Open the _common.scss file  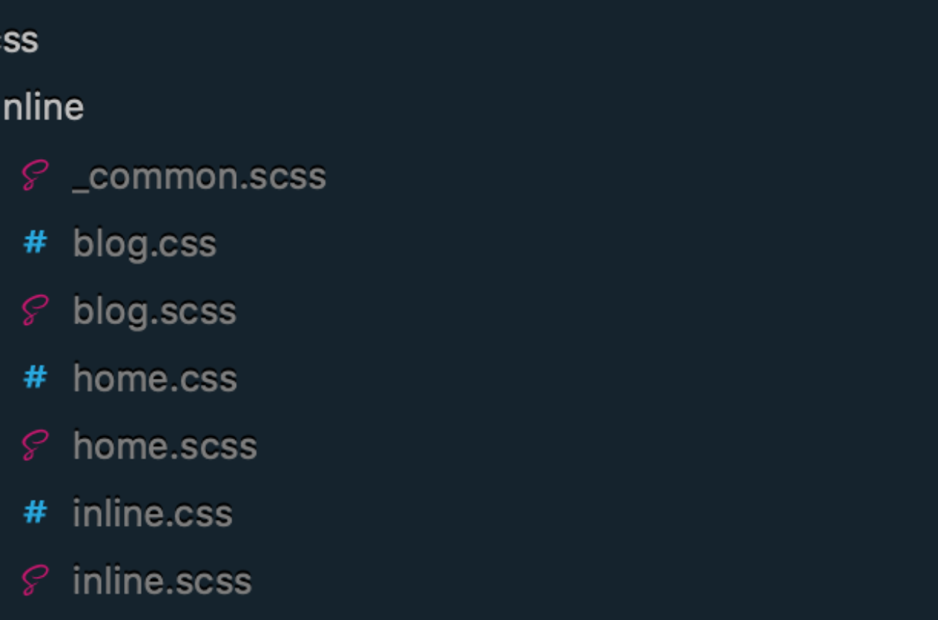point(199,177)
